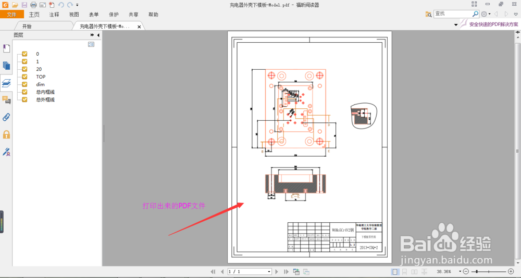
Task: Go to the previous page
Action: pyautogui.click(x=222, y=272)
